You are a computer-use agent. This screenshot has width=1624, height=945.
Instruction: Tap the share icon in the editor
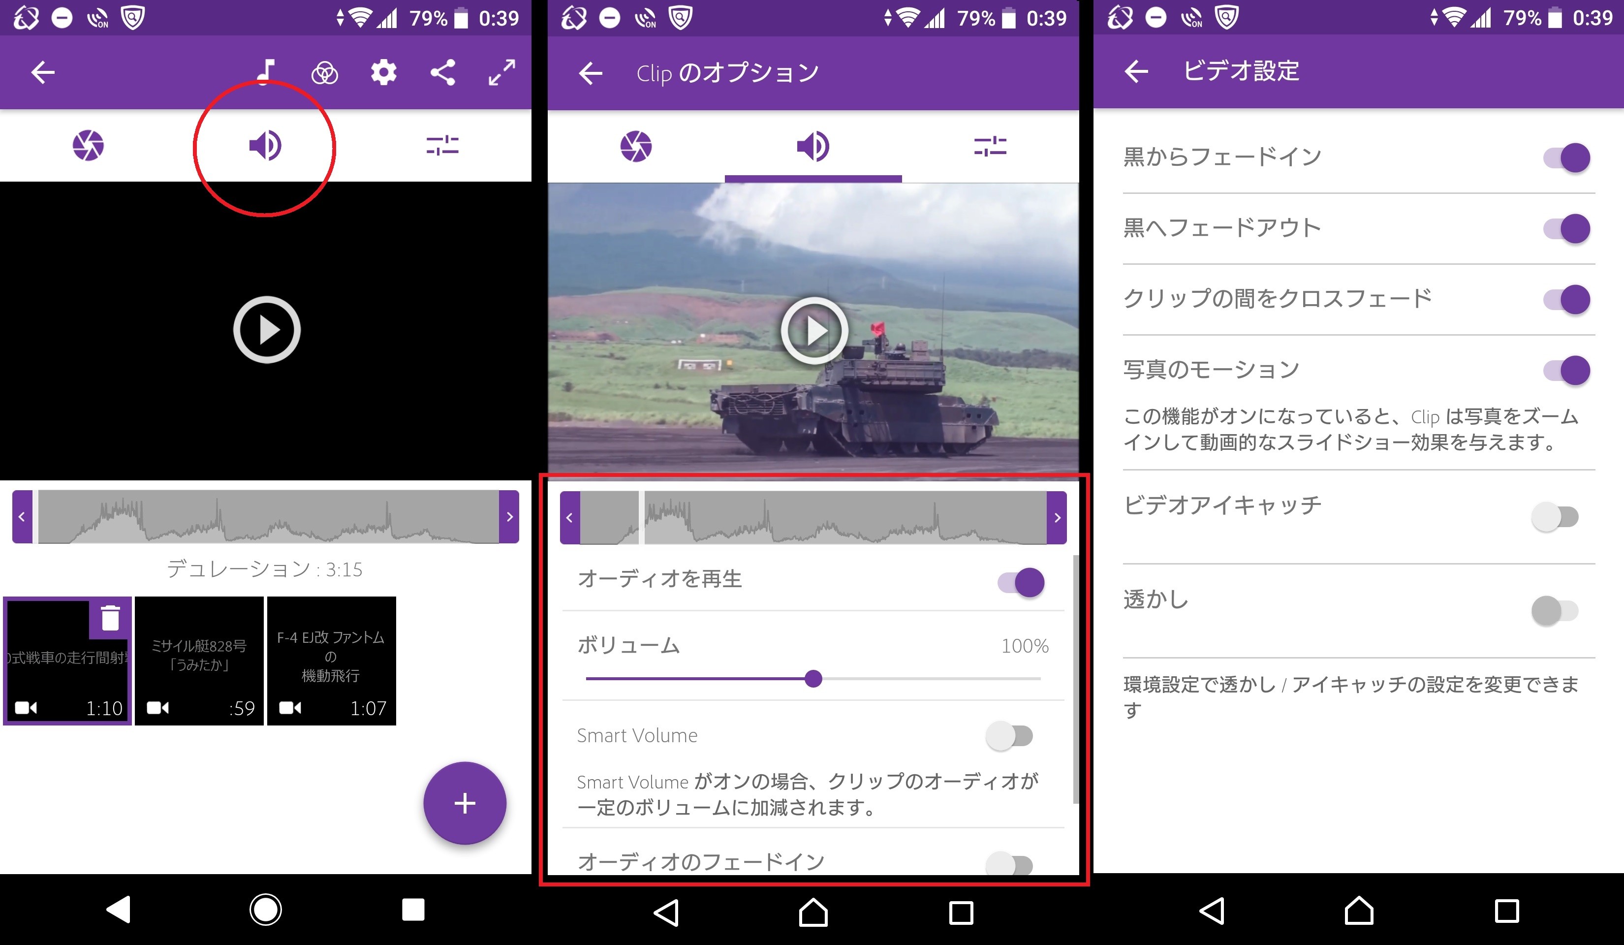click(x=443, y=72)
